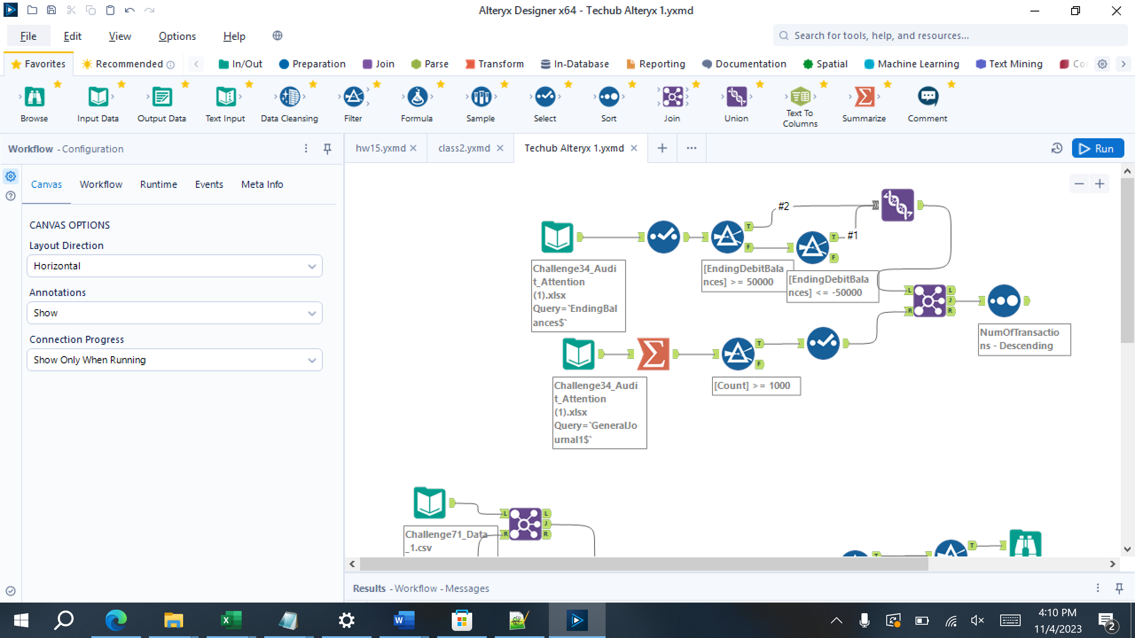The height and width of the screenshot is (638, 1135).
Task: Click the Filter node with Count >= 1000
Action: coord(738,354)
